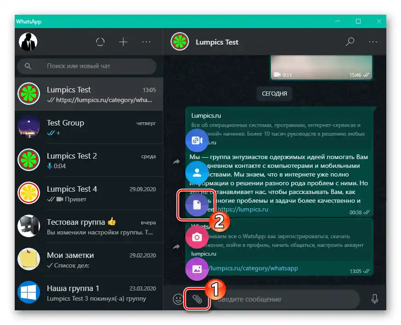
Task: Search within the chat using magnifier icon
Action: [x=350, y=42]
